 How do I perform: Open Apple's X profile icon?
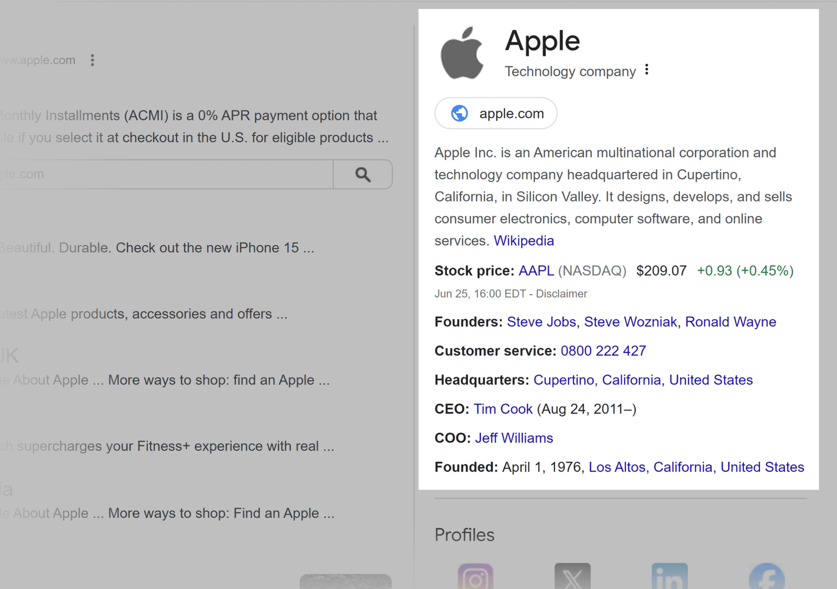572,579
